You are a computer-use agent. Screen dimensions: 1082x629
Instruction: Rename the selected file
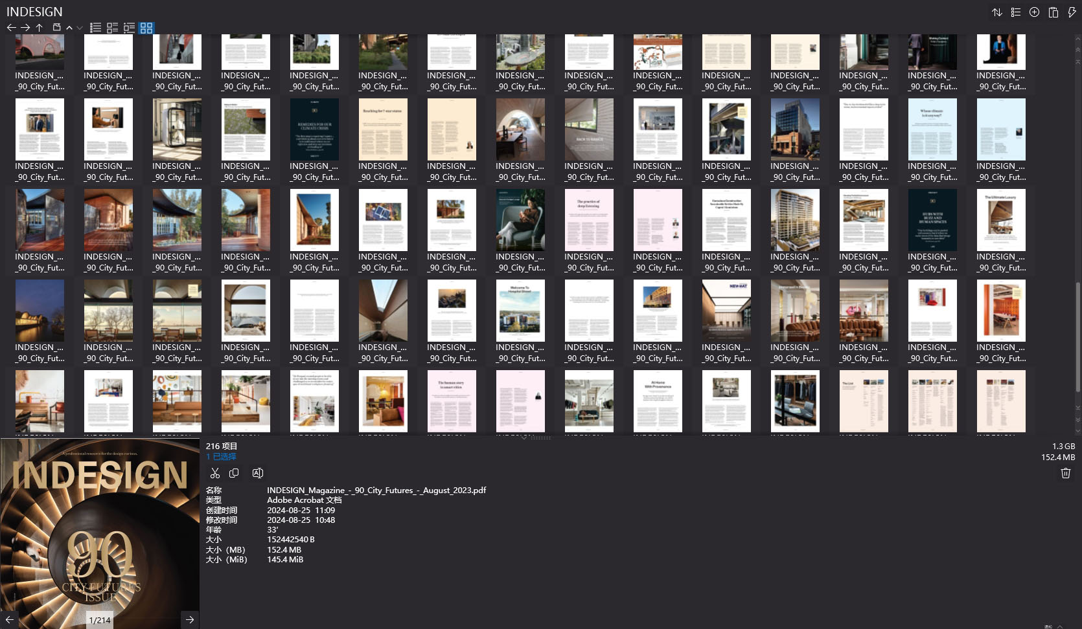[x=257, y=473]
